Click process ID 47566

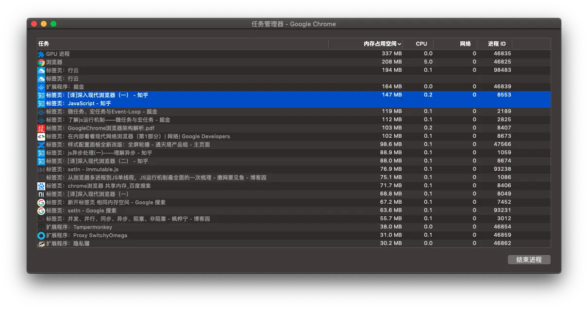point(502,145)
